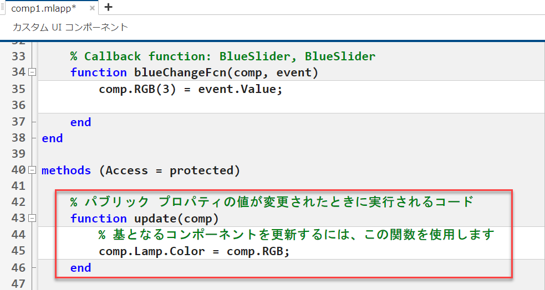Place cursor in comp.RGB(3) = event.Value line
The width and height of the screenshot is (545, 290).
(190, 89)
